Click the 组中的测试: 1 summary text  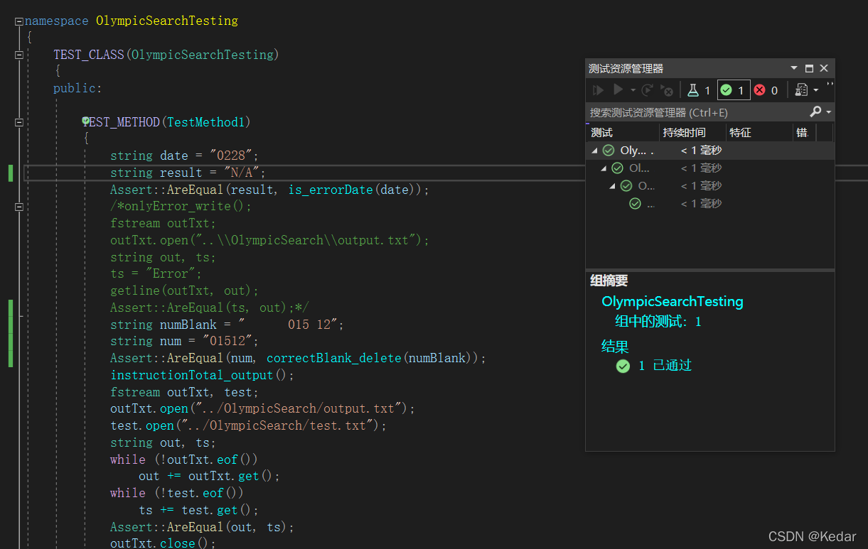[x=658, y=322]
